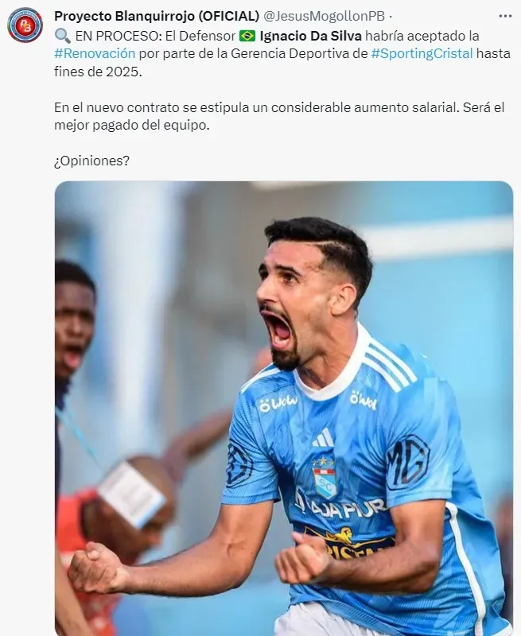Click the Adidas logo on the jersey chest
The height and width of the screenshot is (636, 521).
pos(324,437)
